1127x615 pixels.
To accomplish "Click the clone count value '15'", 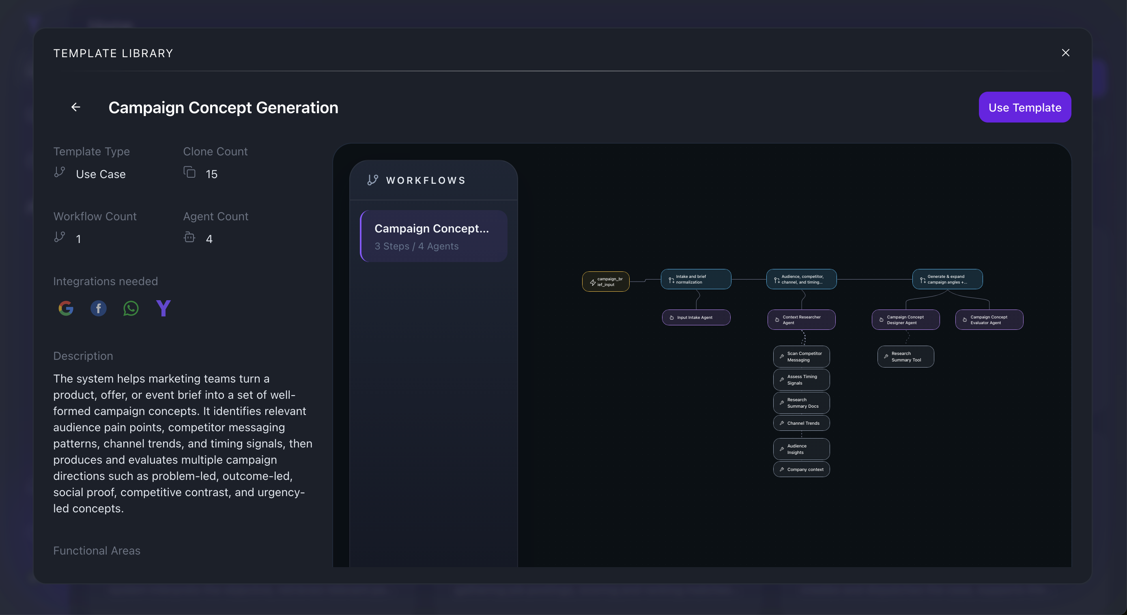I will [x=211, y=174].
